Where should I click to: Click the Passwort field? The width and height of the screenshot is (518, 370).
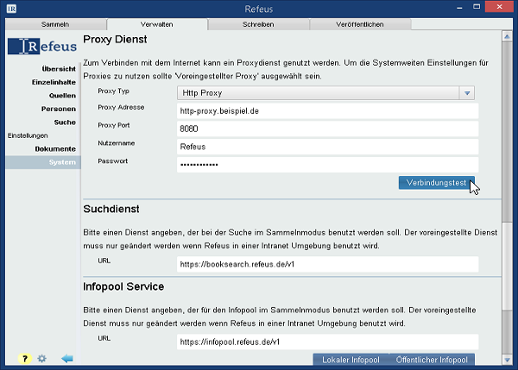326,164
